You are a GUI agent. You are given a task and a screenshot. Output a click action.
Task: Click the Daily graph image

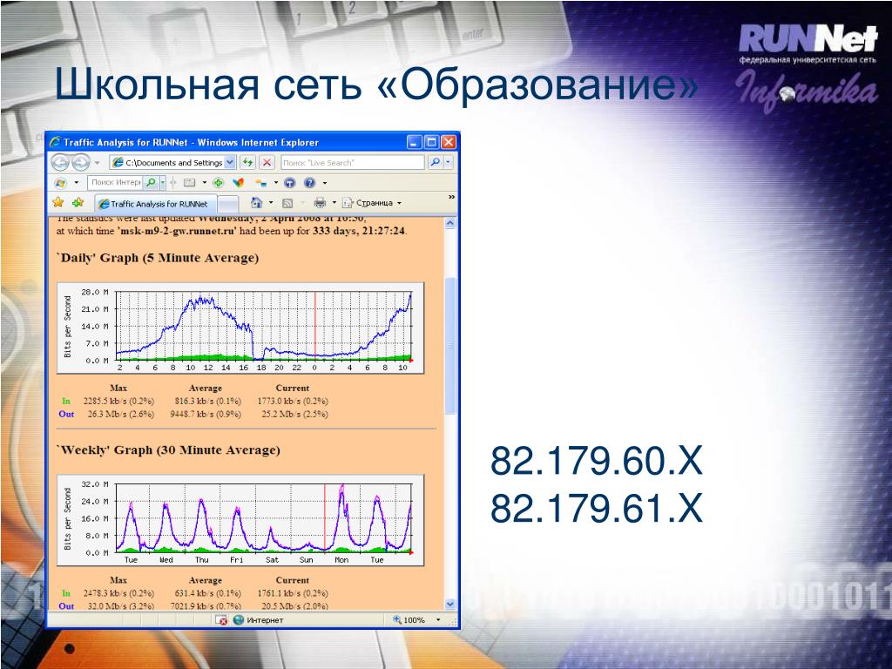[240, 328]
